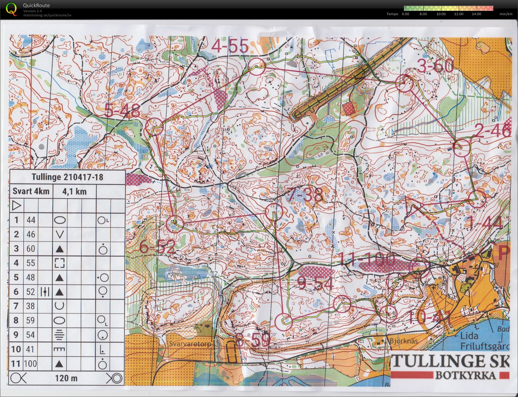This screenshot has width=518, height=397.
Task: Click the Svarvaretorp place name
Action: pyautogui.click(x=190, y=344)
